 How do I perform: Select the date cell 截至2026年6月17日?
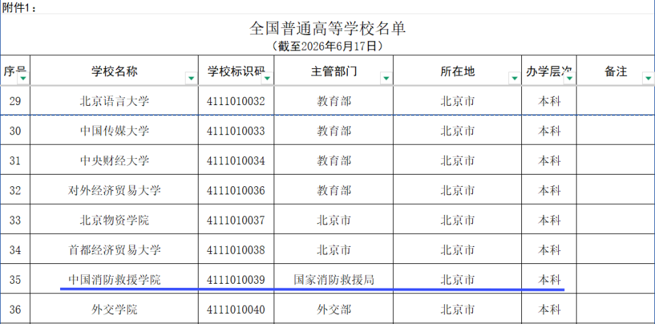tap(327, 46)
